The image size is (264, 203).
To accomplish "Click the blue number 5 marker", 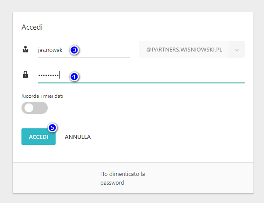I will (52, 127).
